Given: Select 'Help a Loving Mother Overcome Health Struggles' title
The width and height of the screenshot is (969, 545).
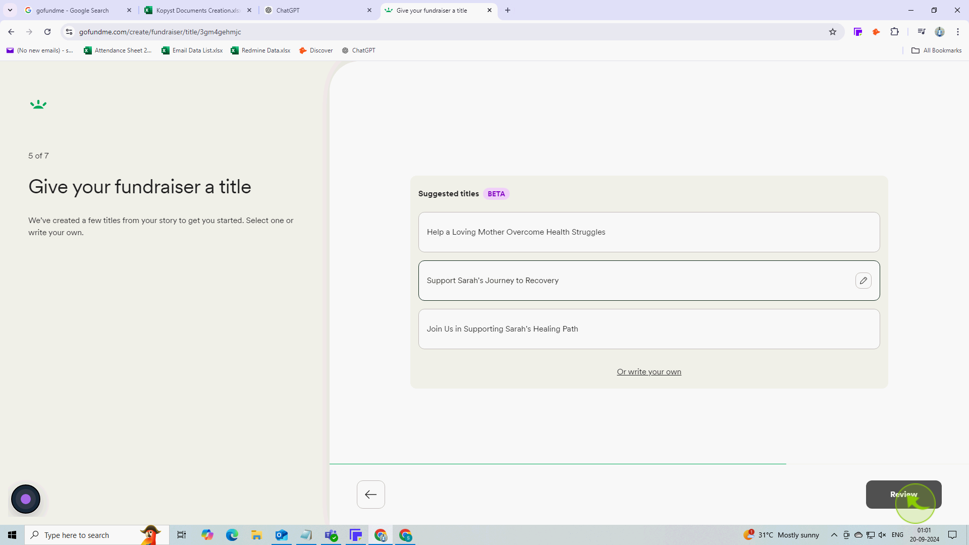Looking at the screenshot, I should pos(650,232).
